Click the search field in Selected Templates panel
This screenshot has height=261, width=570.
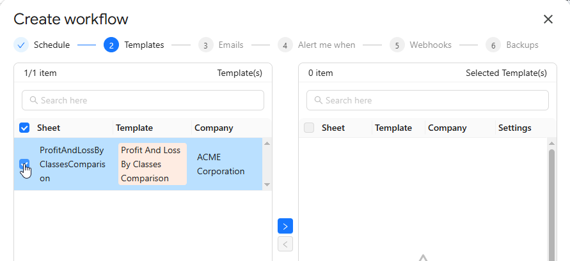coord(427,100)
